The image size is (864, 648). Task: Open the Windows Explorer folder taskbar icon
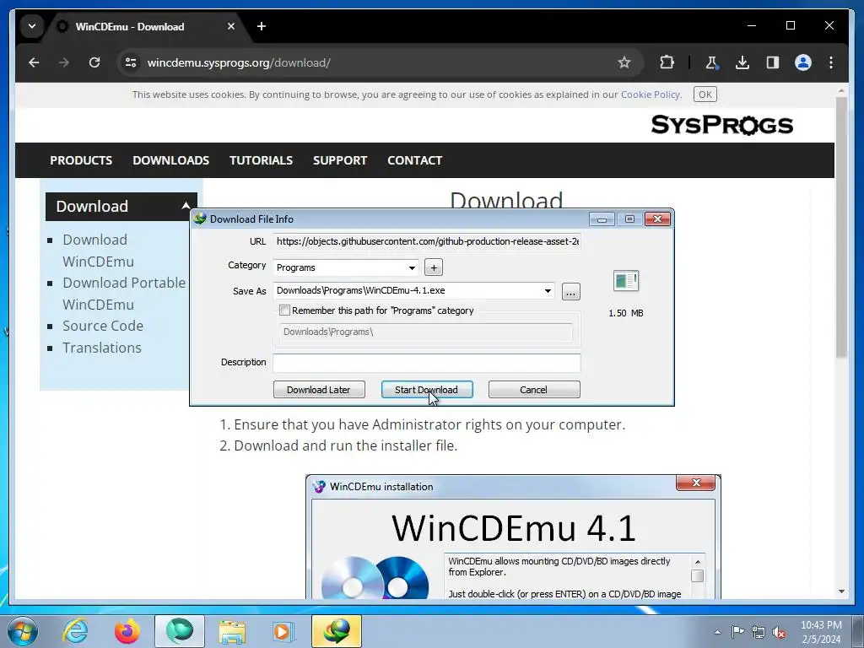[x=232, y=631]
